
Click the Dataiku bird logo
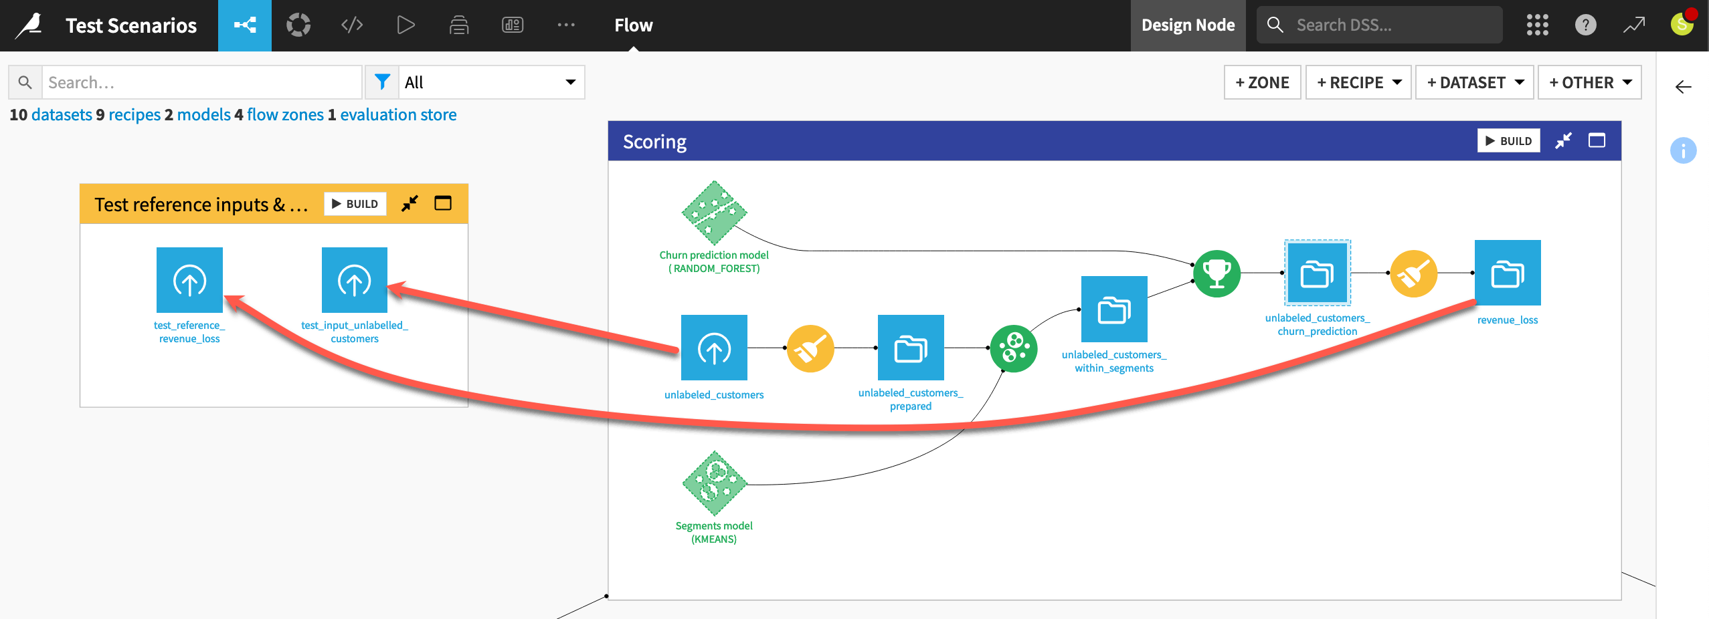pos(29,25)
